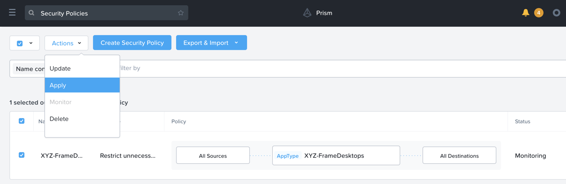The width and height of the screenshot is (566, 184).
Task: Select the greyed Monitor menu entry
Action: pyautogui.click(x=82, y=102)
